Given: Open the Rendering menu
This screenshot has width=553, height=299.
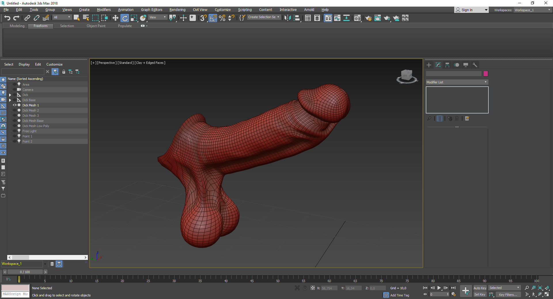Looking at the screenshot, I should click(x=177, y=10).
